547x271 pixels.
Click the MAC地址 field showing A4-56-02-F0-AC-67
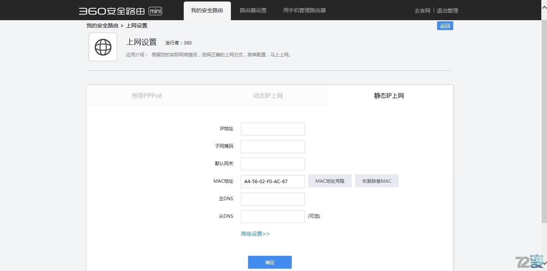[272, 181]
